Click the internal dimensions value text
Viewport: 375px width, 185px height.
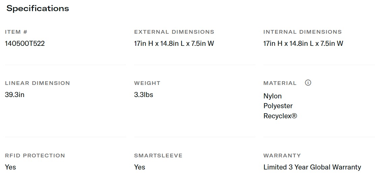(x=303, y=43)
